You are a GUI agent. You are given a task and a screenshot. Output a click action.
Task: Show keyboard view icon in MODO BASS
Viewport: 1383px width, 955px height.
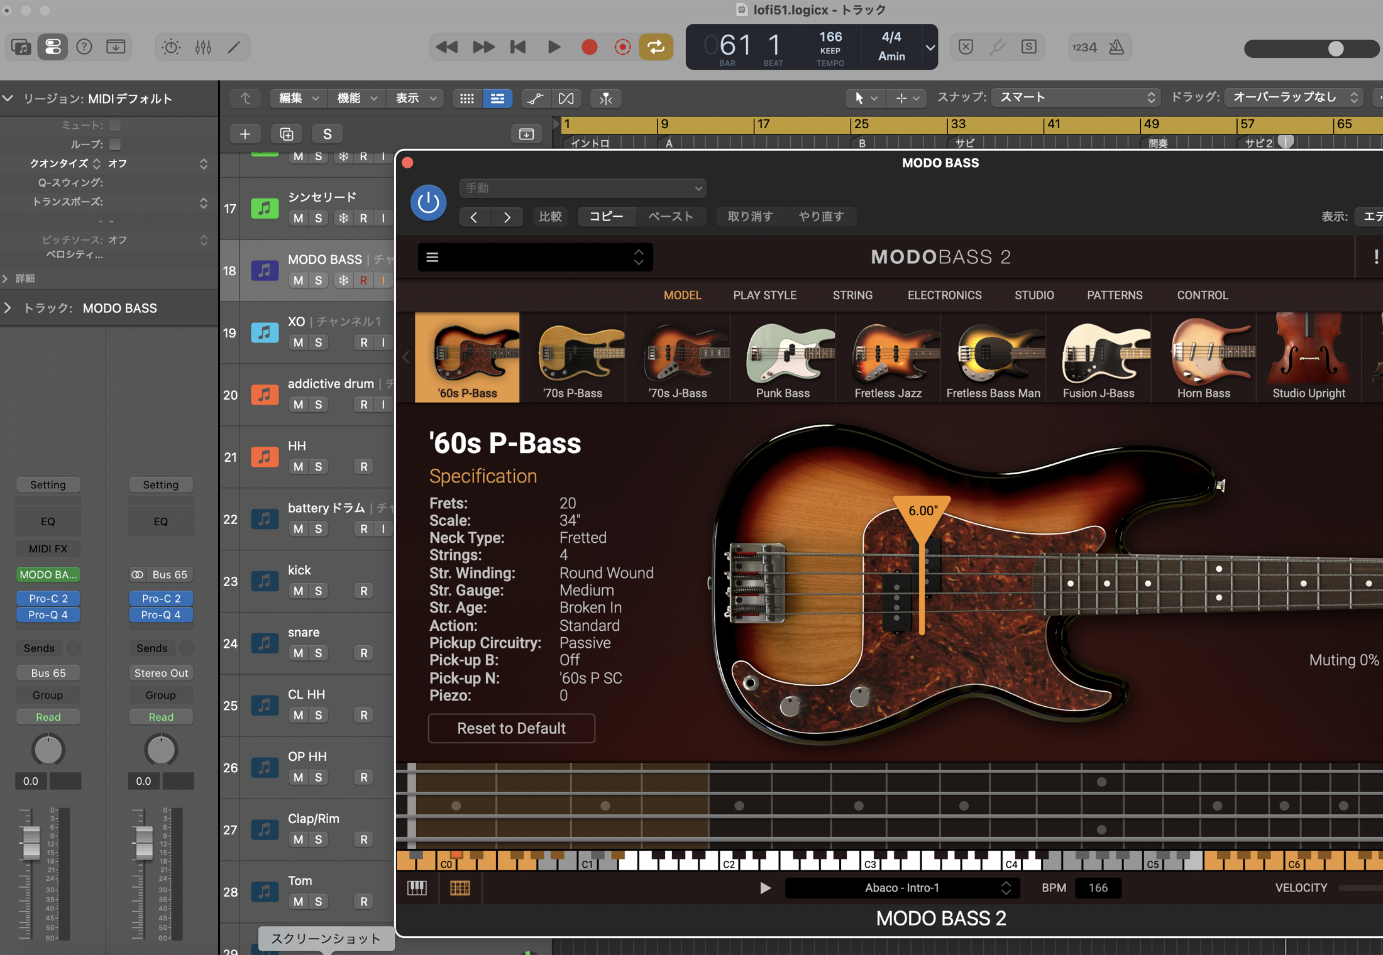pyautogui.click(x=417, y=887)
